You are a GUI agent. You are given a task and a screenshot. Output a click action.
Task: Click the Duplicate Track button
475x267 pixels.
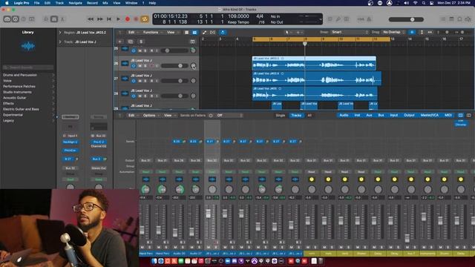(131, 42)
